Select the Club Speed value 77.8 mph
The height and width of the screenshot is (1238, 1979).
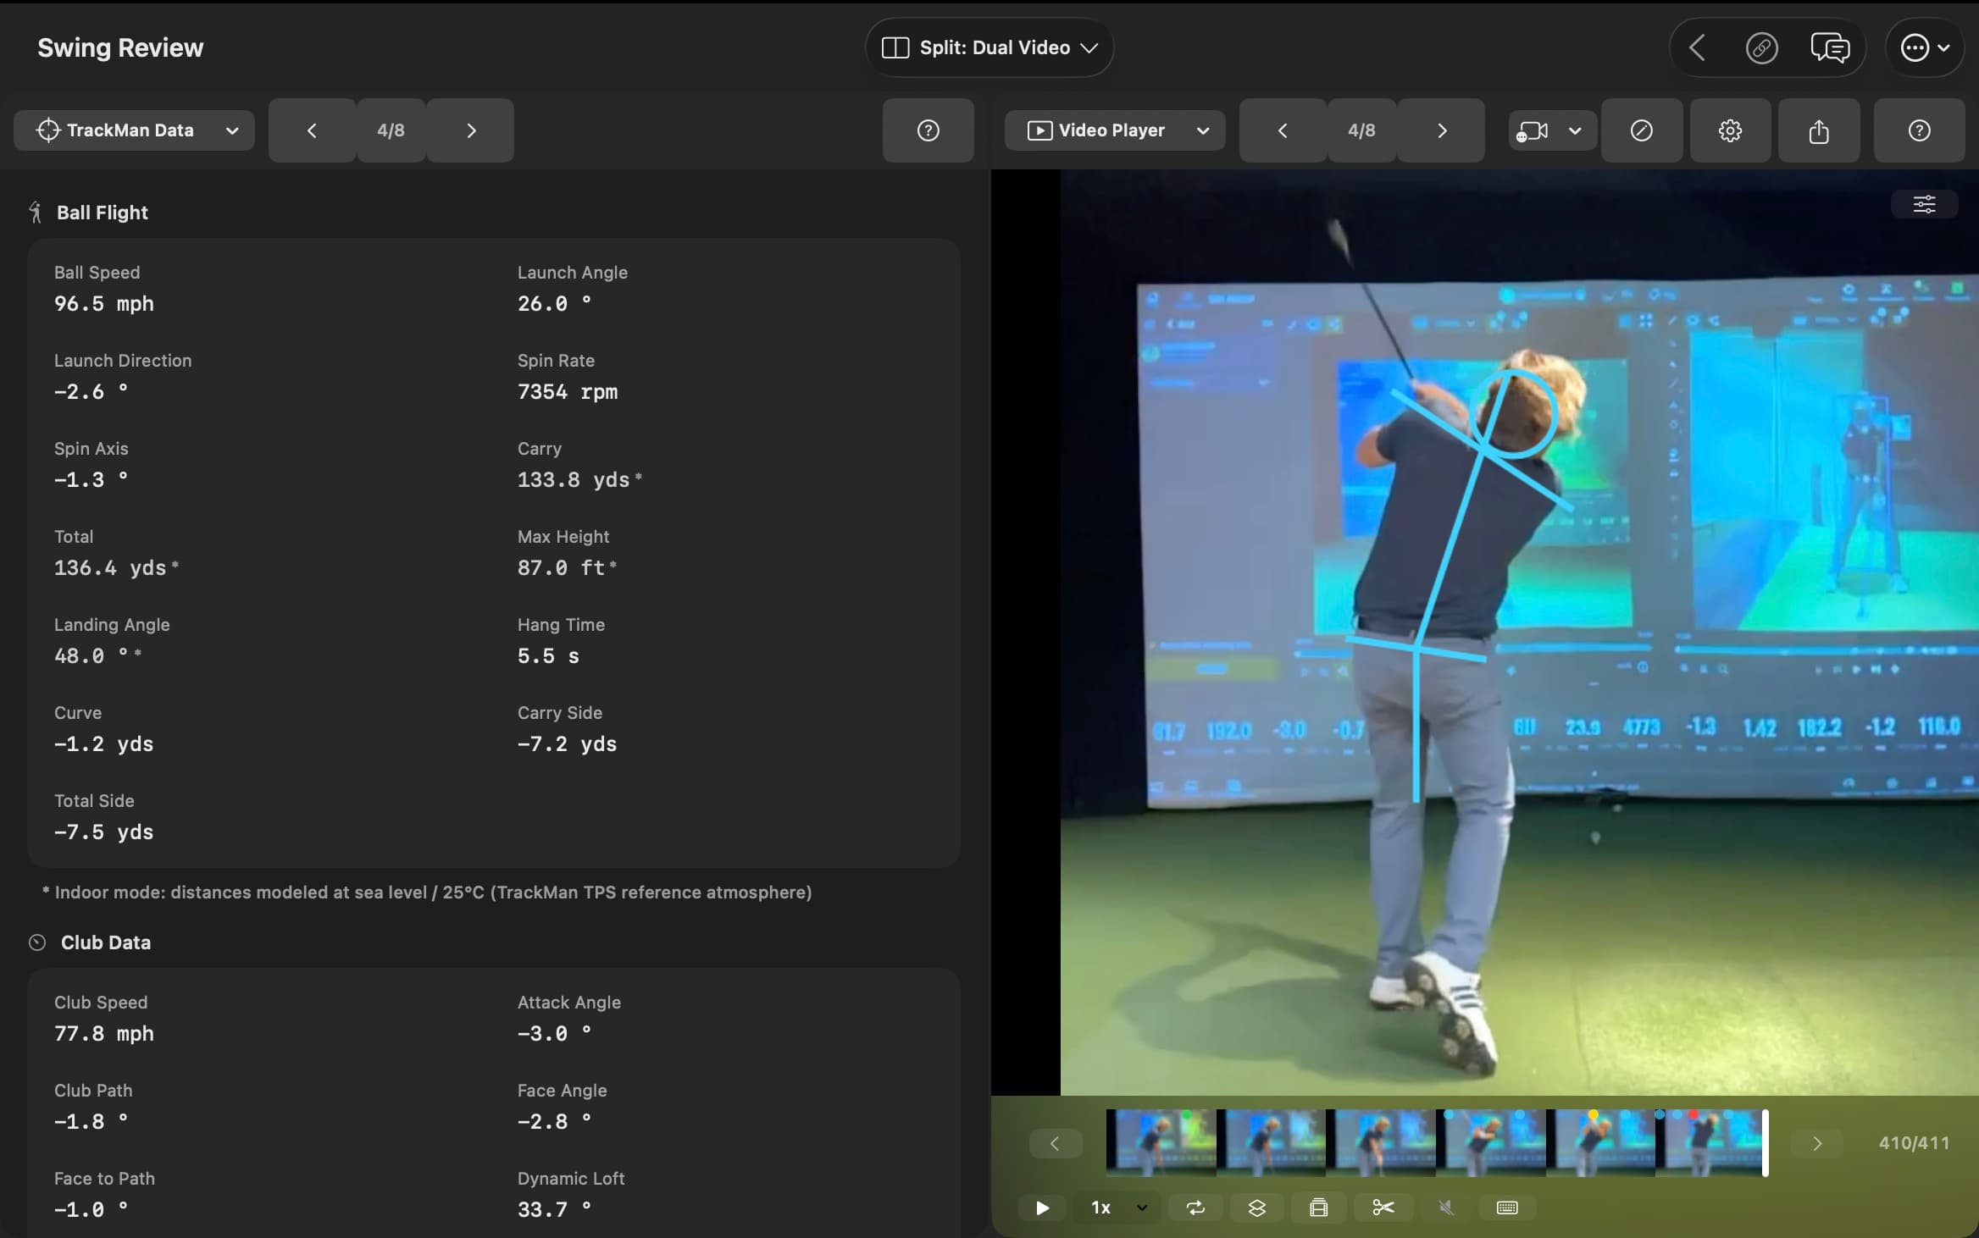tap(104, 1033)
